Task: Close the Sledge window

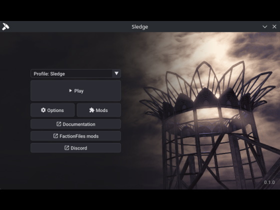Action: coord(274,26)
